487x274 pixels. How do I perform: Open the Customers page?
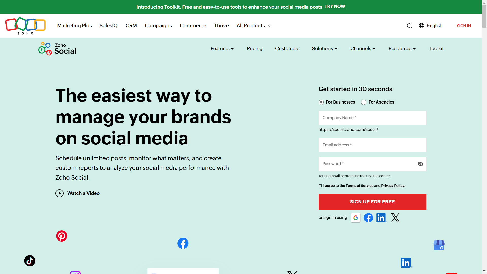(287, 48)
